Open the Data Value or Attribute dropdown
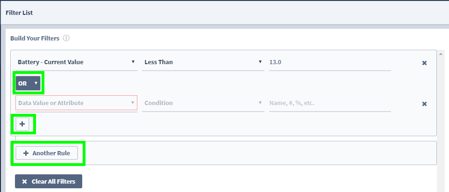Image resolution: width=449 pixels, height=192 pixels. point(77,103)
